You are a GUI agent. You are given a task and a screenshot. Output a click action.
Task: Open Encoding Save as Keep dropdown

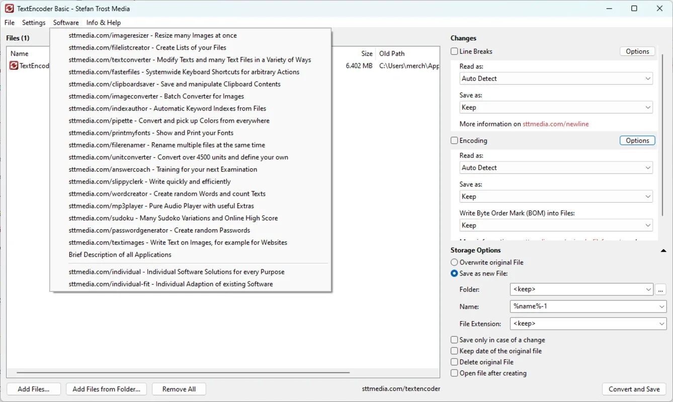pos(556,196)
